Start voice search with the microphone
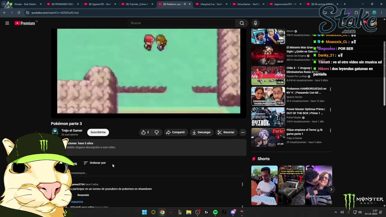Screen dimensions: 386x217 click(255, 23)
